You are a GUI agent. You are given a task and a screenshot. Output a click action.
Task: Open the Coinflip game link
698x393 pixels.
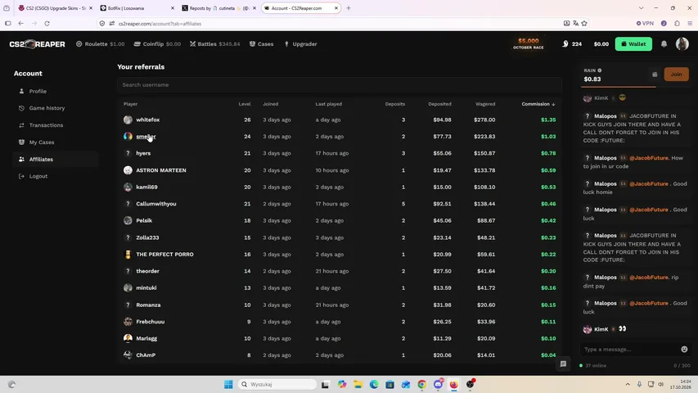[157, 44]
